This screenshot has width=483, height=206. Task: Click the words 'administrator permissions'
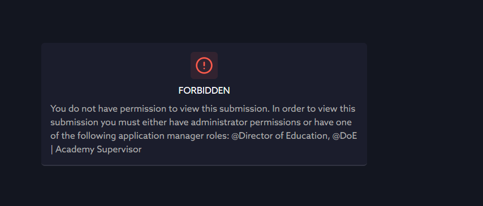tap(245, 122)
